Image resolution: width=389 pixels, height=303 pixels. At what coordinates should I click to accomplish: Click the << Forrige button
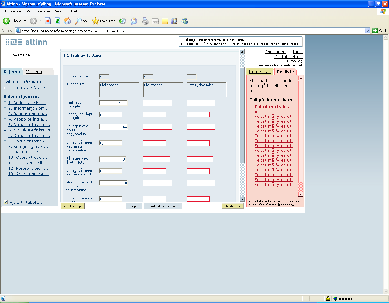(x=73, y=206)
